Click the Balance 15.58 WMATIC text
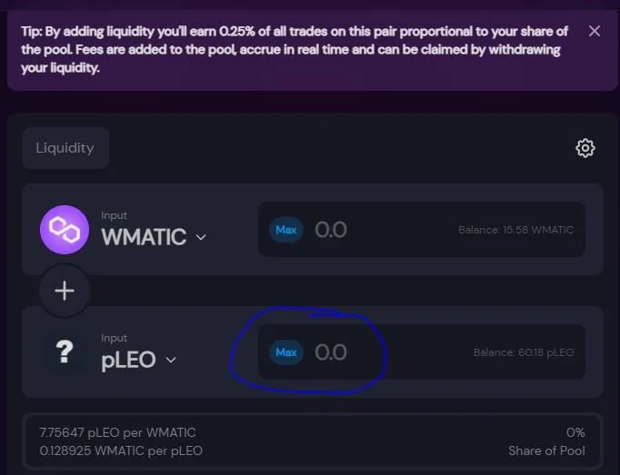Image resolution: width=620 pixels, height=475 pixels. pyautogui.click(x=516, y=230)
